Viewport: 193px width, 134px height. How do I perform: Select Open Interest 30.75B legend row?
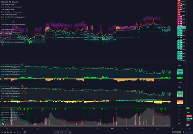click(x=12, y=112)
